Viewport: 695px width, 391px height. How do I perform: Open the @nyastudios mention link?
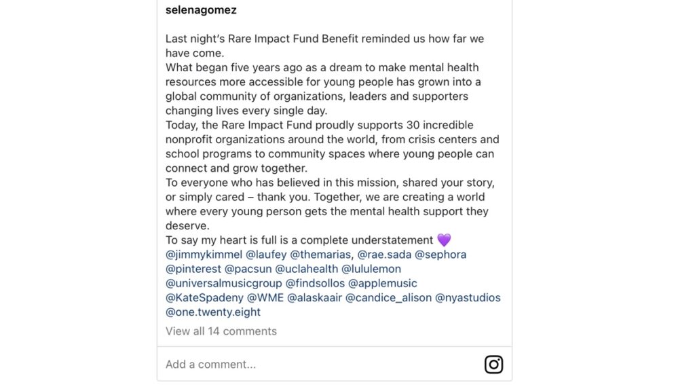point(468,297)
